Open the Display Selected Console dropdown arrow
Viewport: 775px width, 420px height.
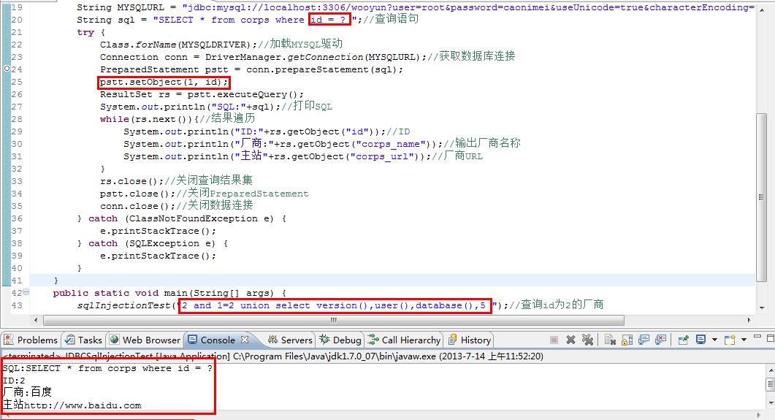click(x=714, y=340)
